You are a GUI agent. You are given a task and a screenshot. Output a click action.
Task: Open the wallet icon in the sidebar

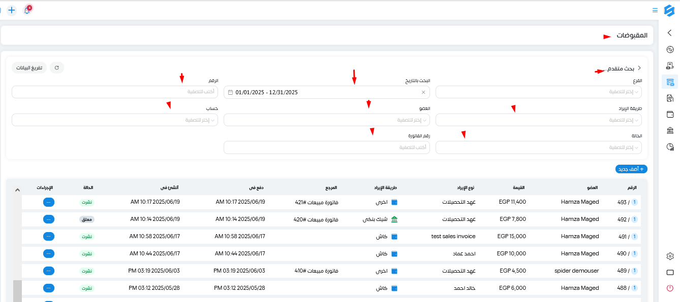(670, 115)
